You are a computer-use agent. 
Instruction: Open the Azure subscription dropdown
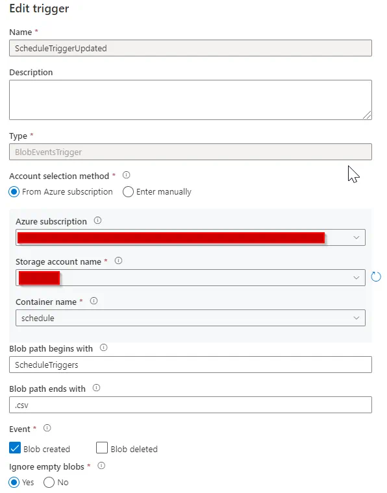tap(190, 237)
